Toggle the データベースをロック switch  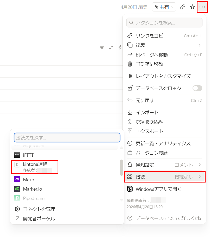[x=197, y=88]
